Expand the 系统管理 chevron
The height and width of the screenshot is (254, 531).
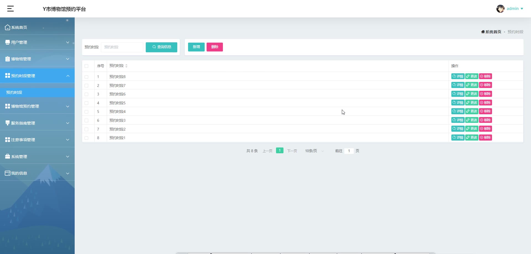pos(67,157)
